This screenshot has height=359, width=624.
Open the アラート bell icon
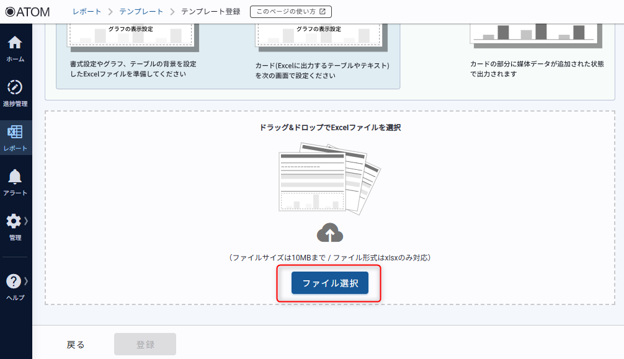tap(16, 177)
